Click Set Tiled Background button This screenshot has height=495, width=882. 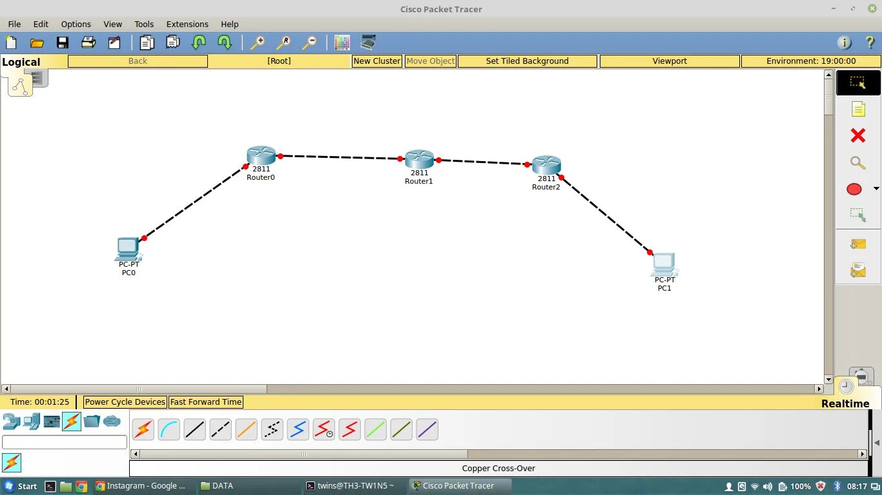tap(528, 61)
